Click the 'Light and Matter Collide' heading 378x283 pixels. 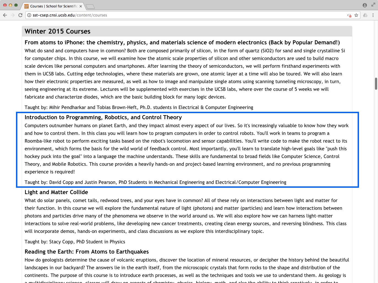coord(56,192)
